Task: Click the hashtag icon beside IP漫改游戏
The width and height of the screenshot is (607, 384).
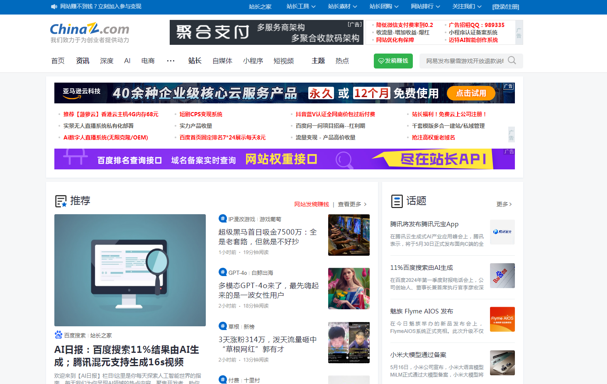Action: 223,219
